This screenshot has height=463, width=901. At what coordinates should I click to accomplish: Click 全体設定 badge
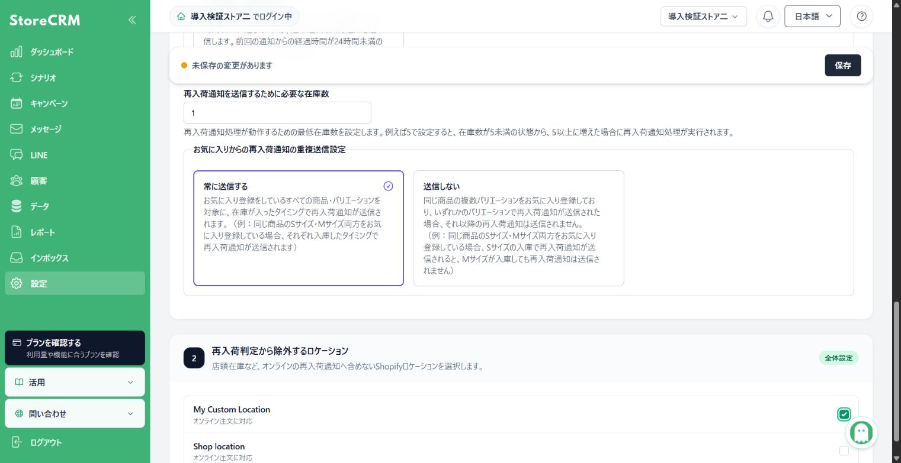(x=838, y=358)
